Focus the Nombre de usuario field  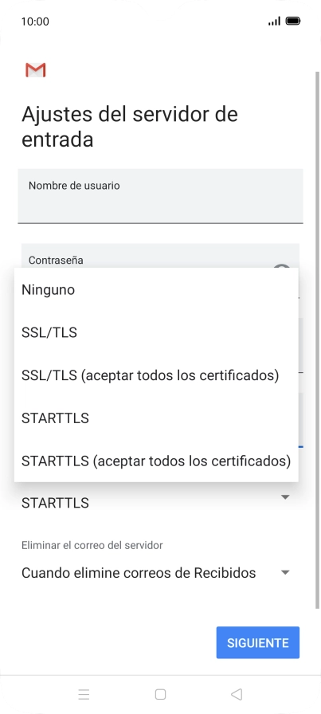click(x=160, y=196)
